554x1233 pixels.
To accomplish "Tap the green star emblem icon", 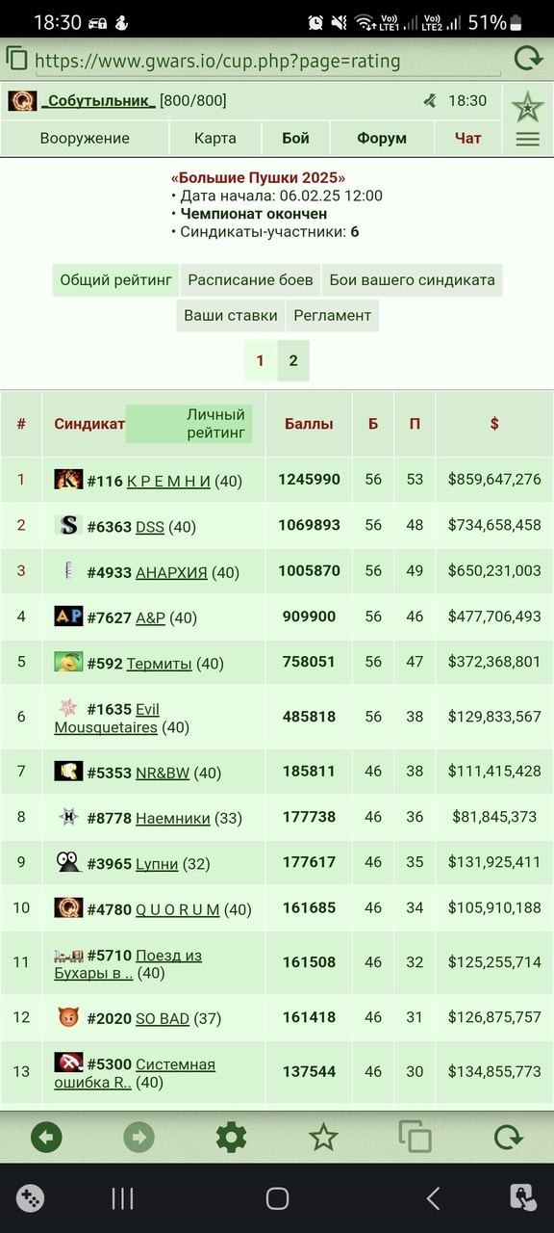I will [527, 105].
